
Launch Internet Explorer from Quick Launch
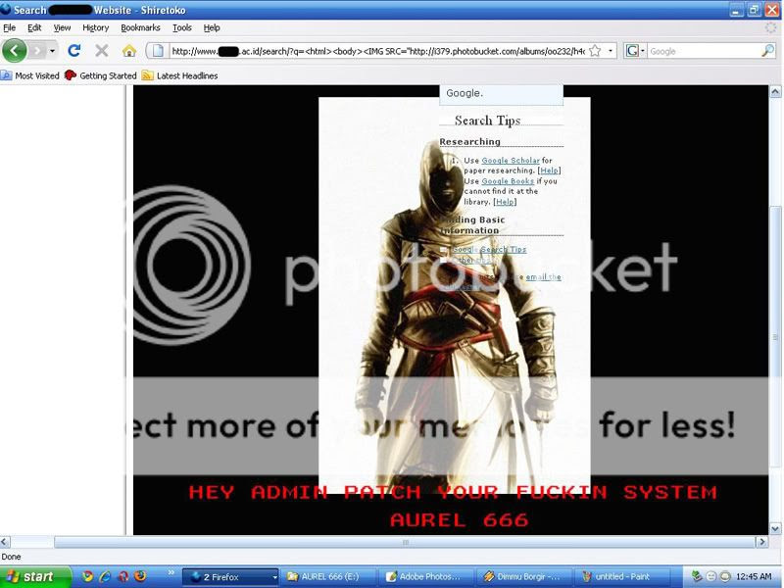(106, 576)
